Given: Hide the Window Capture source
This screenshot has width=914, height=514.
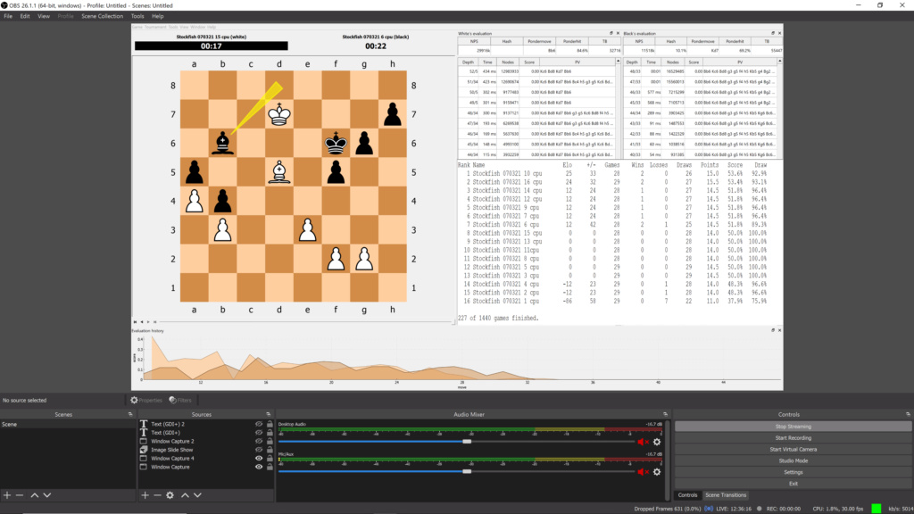Looking at the screenshot, I should tap(259, 467).
